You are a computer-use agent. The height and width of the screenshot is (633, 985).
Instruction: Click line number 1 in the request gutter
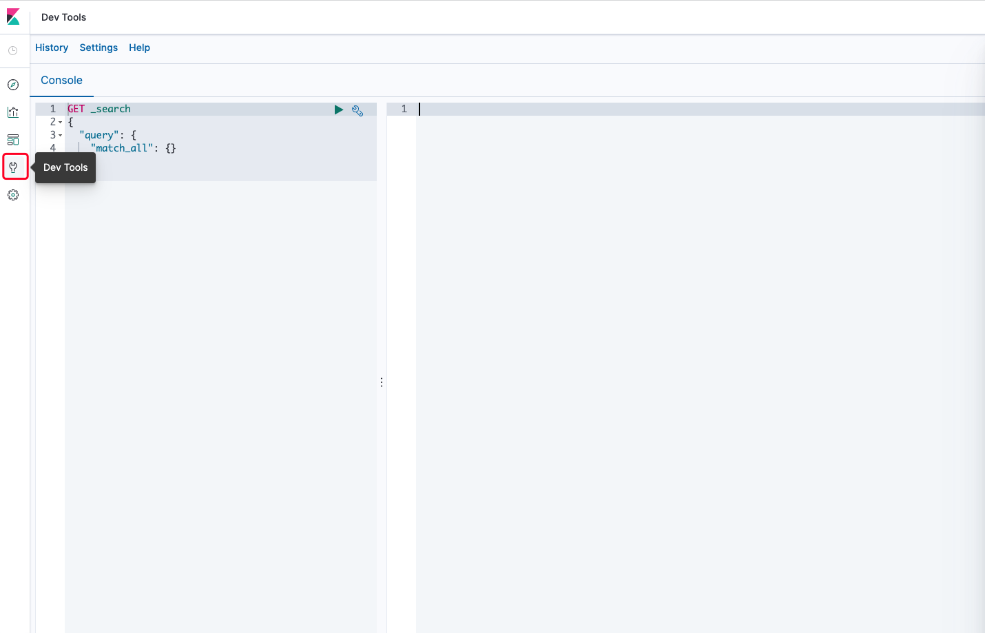coord(52,109)
